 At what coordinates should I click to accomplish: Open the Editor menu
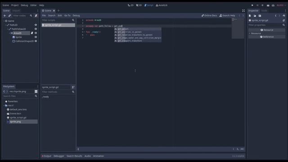33,5
